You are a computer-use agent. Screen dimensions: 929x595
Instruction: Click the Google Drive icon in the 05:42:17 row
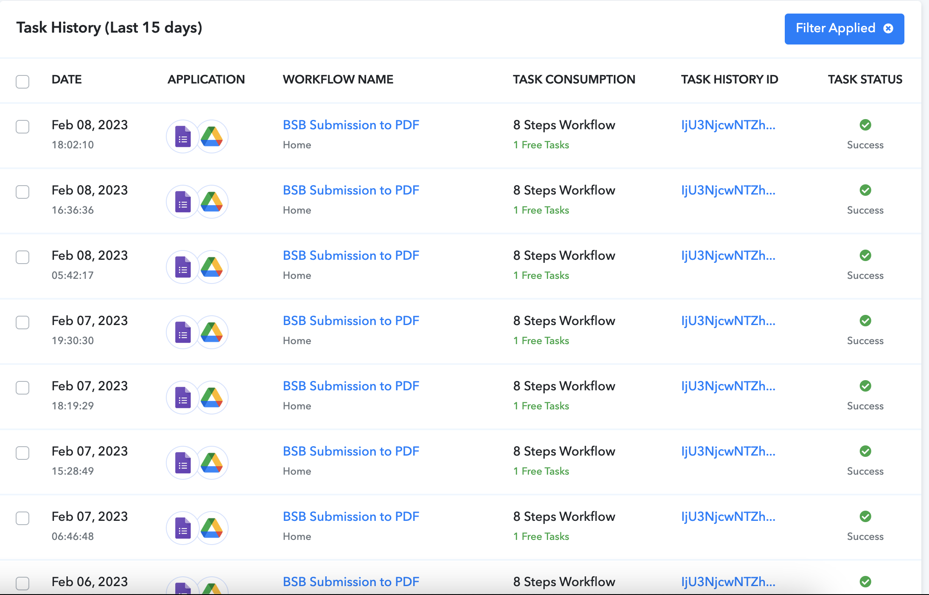click(x=212, y=267)
